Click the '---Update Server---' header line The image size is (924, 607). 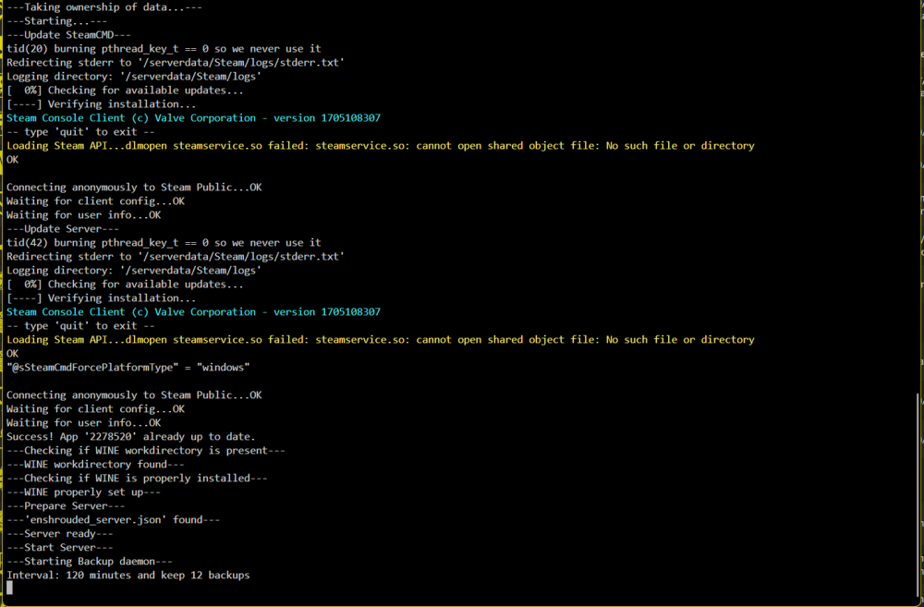click(63, 228)
